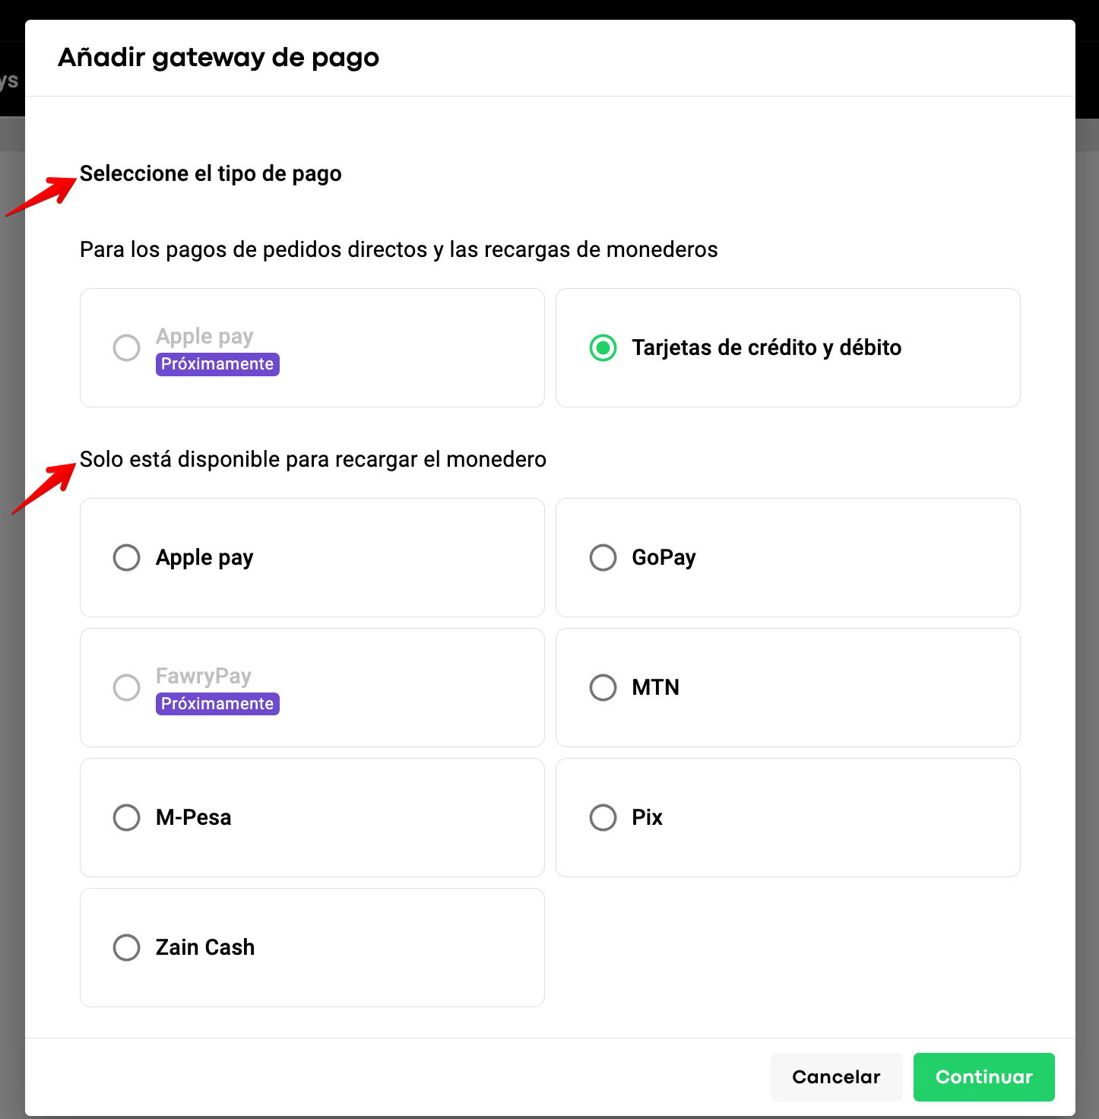Click the greyed-out FawryPay radio button
1099x1119 pixels.
coord(127,688)
